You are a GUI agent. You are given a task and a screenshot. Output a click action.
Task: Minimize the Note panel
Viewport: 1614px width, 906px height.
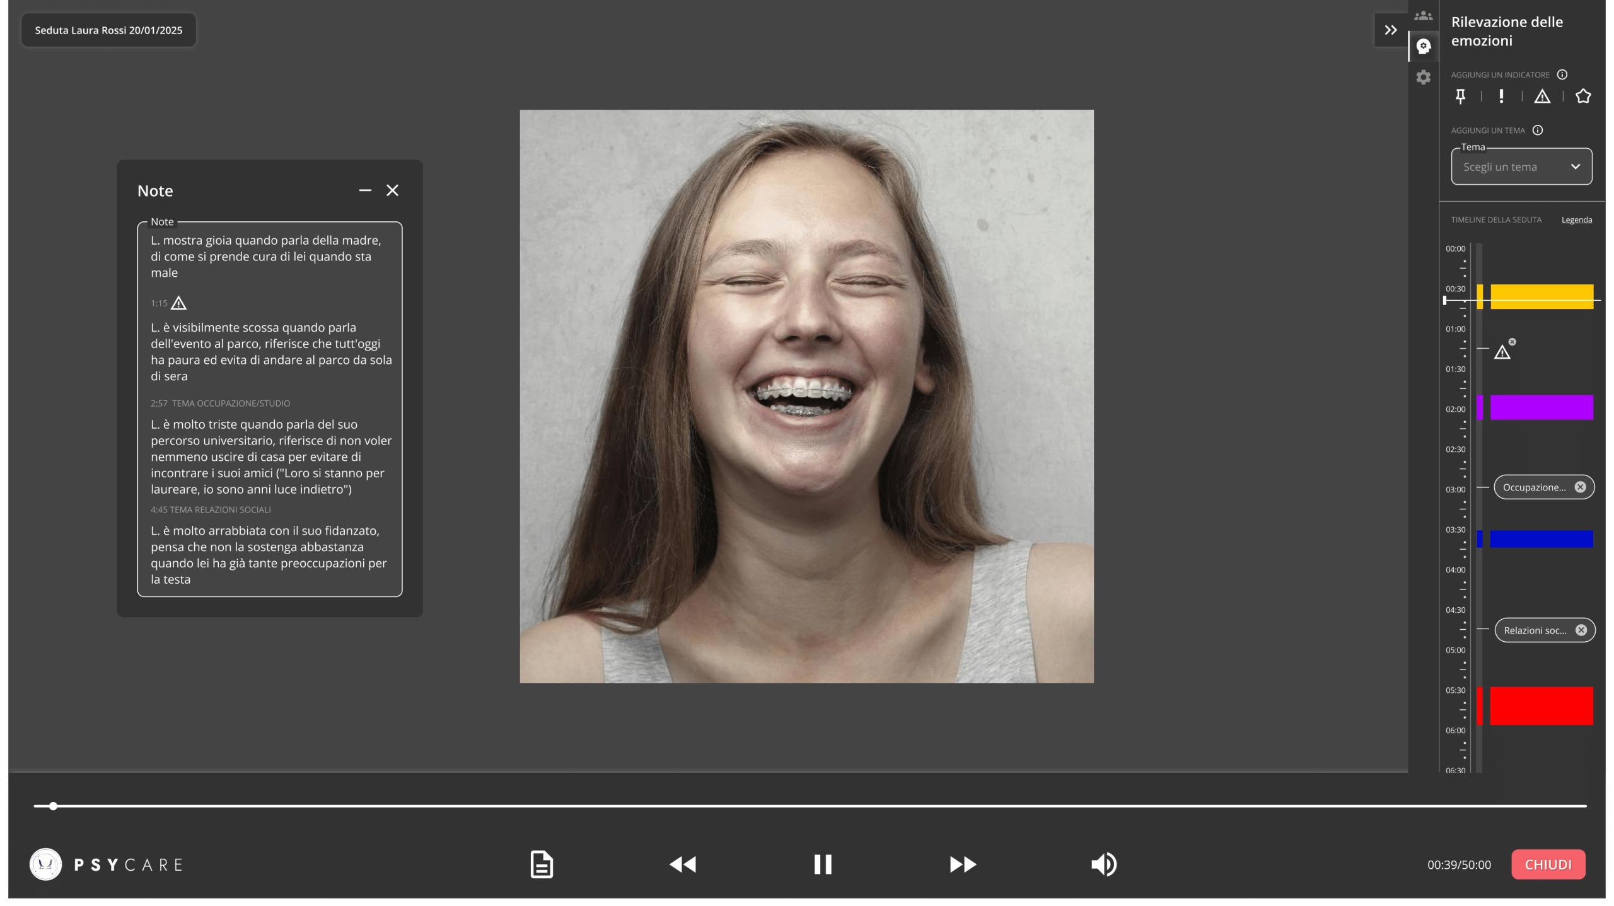pyautogui.click(x=365, y=190)
